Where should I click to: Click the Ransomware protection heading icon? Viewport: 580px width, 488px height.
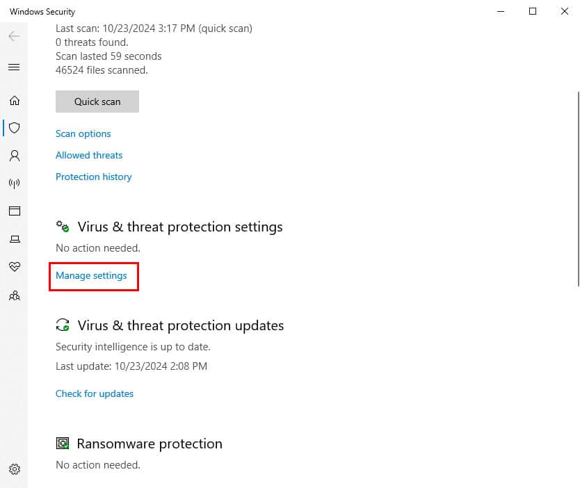click(x=63, y=443)
